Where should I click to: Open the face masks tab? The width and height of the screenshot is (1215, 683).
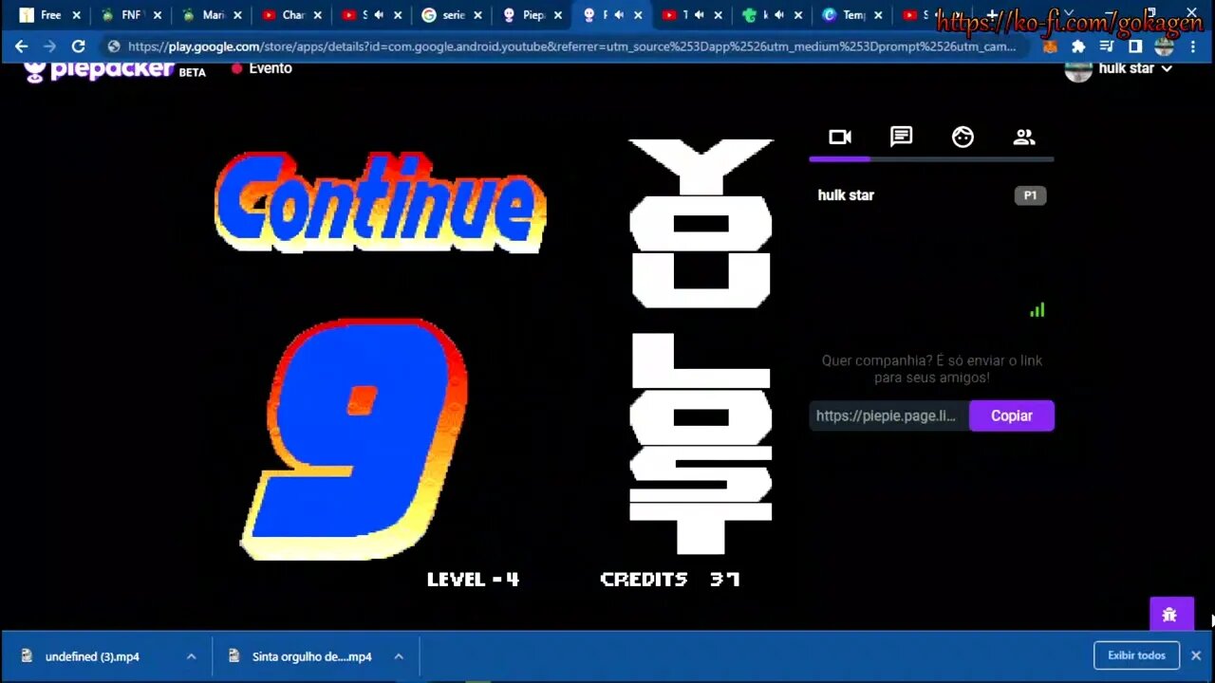(963, 138)
